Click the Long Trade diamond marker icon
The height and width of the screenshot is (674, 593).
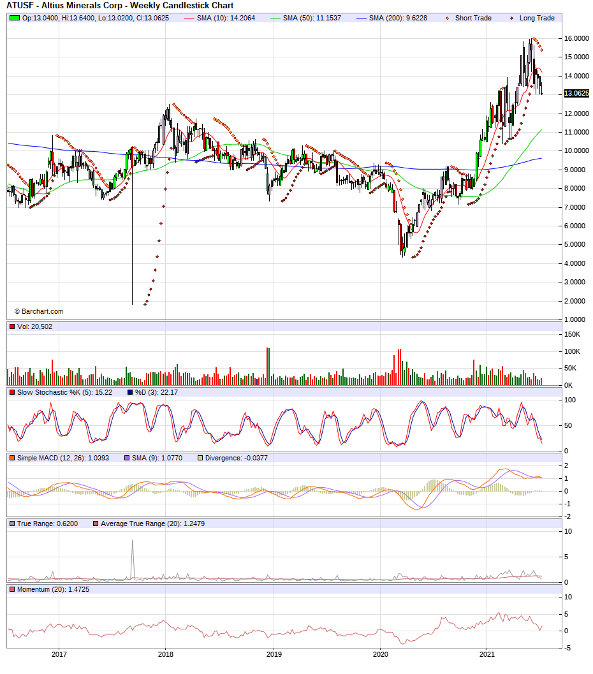[x=511, y=18]
